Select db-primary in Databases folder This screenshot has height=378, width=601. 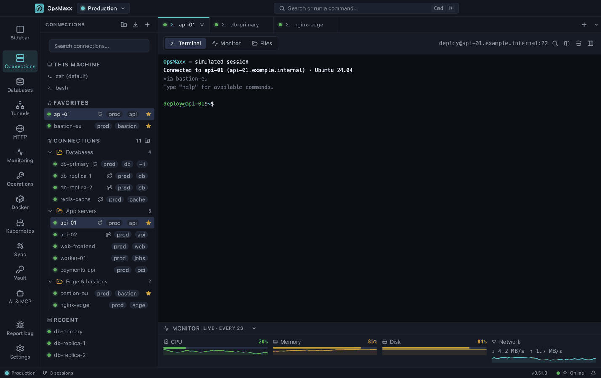102,164
